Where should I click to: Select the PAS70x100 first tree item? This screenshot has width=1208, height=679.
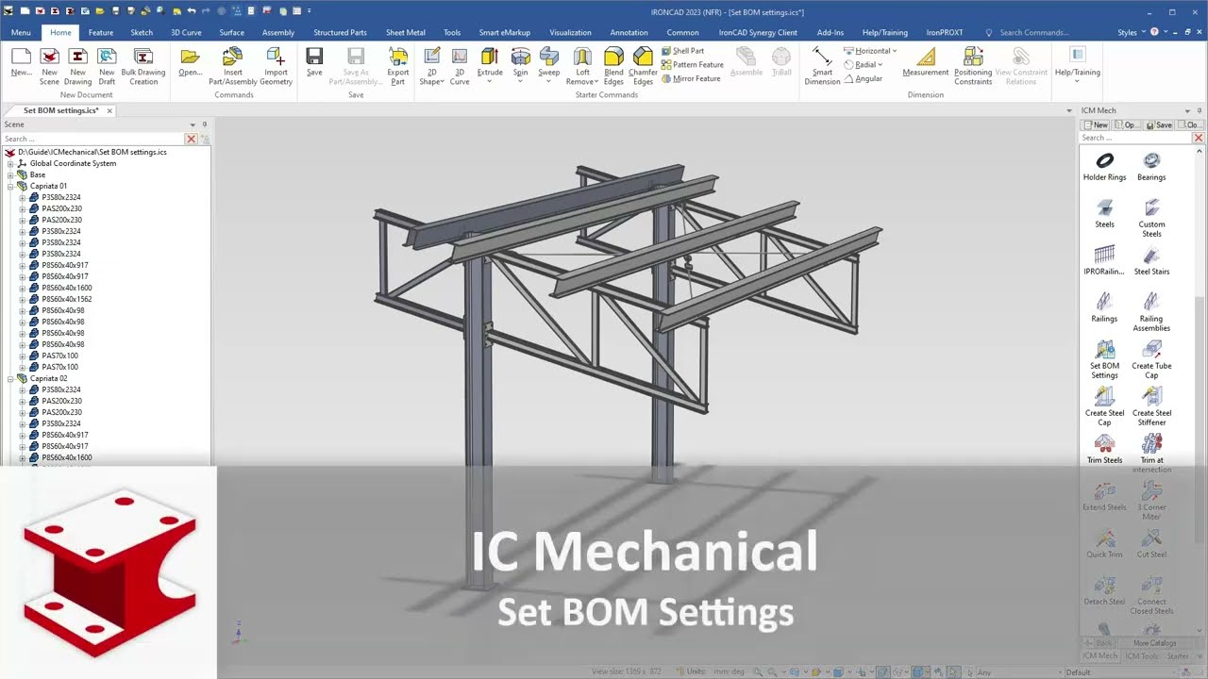point(59,356)
